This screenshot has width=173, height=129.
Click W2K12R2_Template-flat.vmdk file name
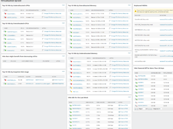144,25
